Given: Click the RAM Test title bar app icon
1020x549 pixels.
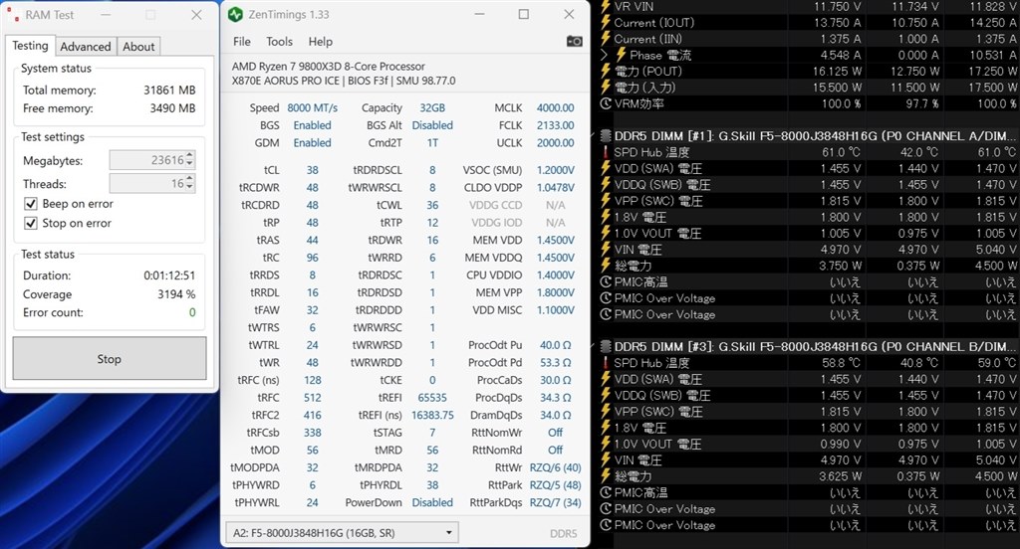Looking at the screenshot, I should pyautogui.click(x=13, y=14).
